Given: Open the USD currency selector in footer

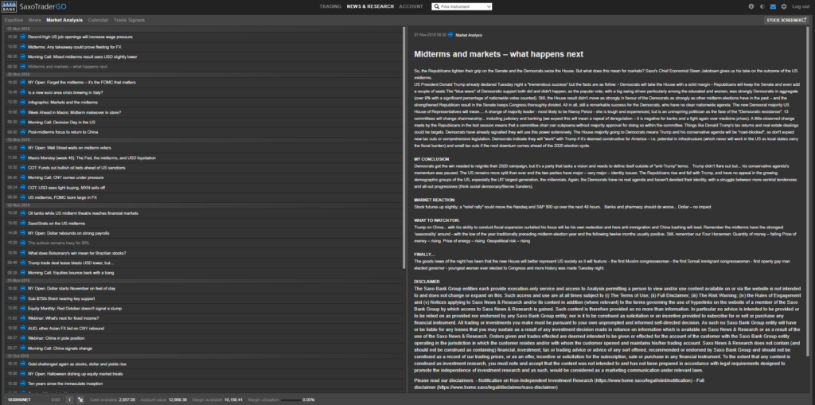Looking at the screenshot, I should [57, 399].
